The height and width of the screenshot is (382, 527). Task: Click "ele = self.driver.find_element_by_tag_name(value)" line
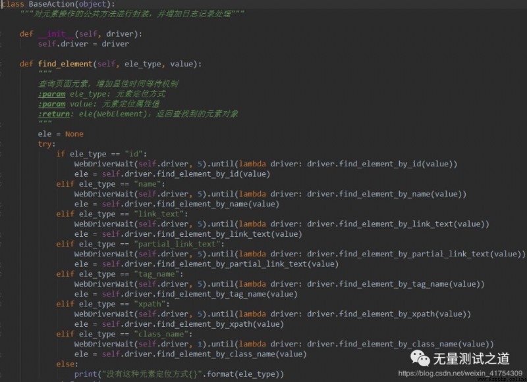(x=186, y=294)
